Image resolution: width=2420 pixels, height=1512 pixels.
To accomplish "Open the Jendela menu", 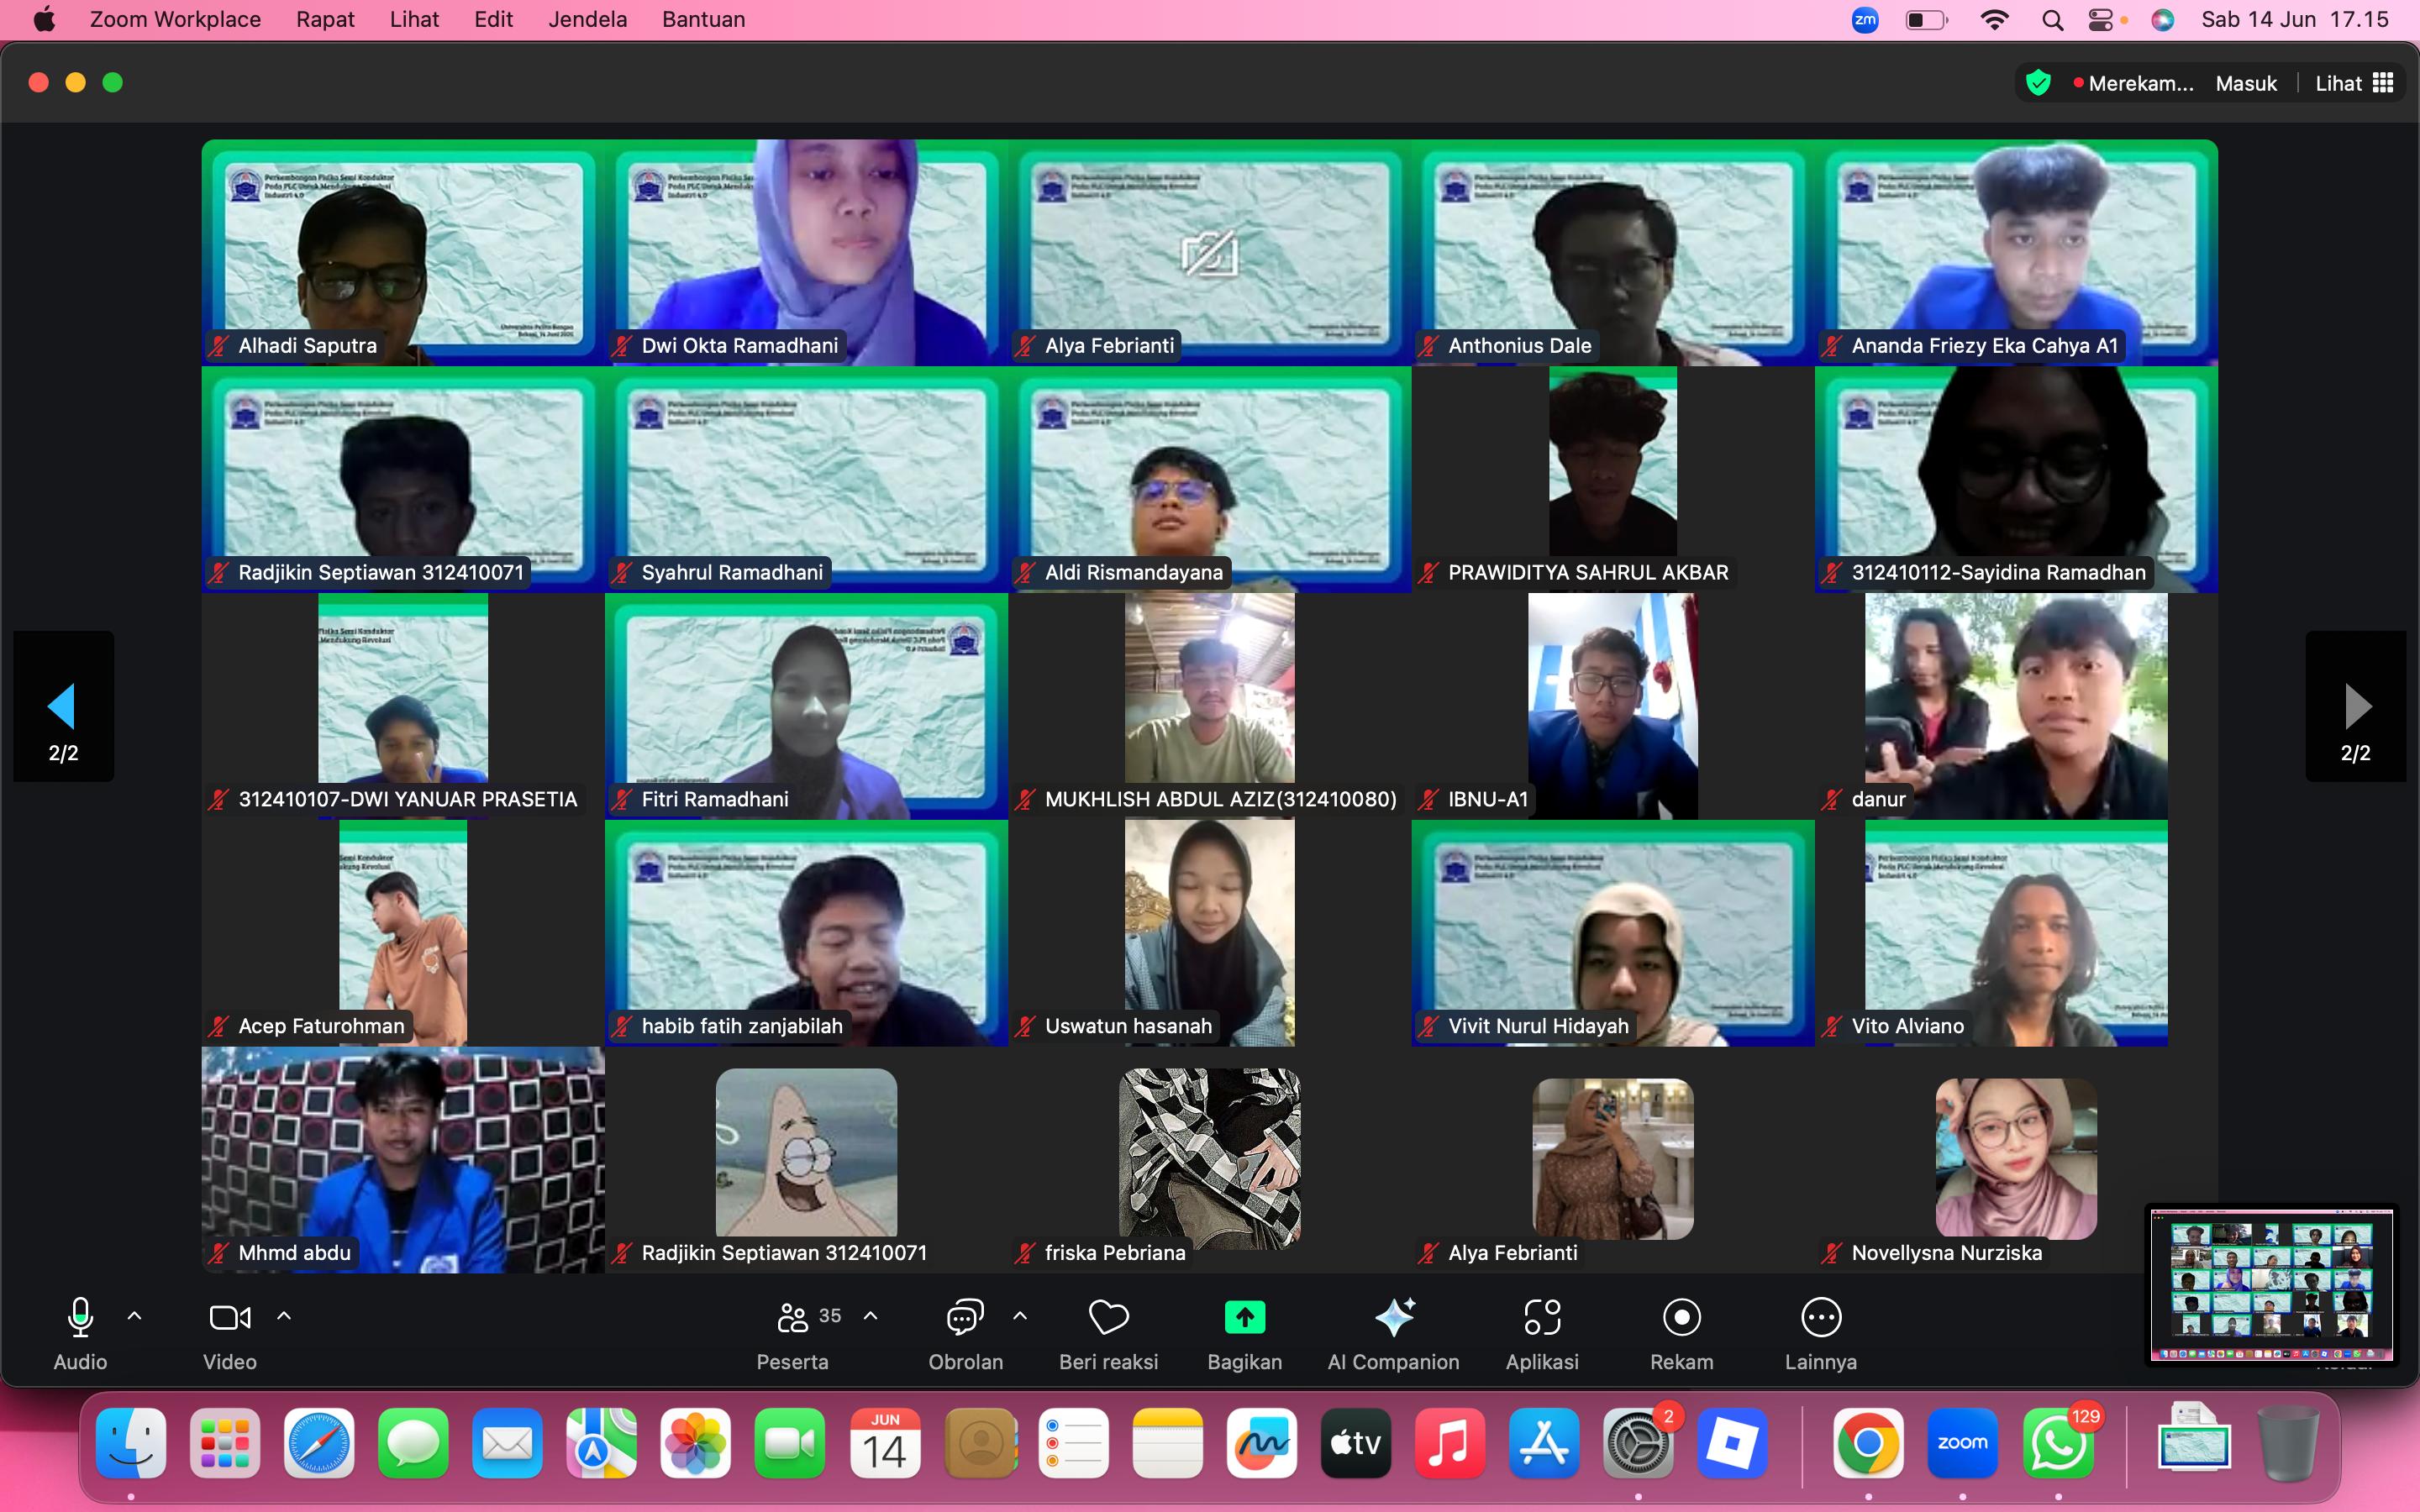I will [x=587, y=20].
